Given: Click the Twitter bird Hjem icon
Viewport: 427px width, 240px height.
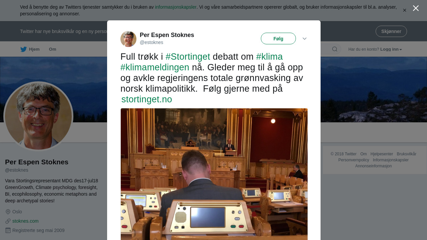Looking at the screenshot, I should 24,49.
